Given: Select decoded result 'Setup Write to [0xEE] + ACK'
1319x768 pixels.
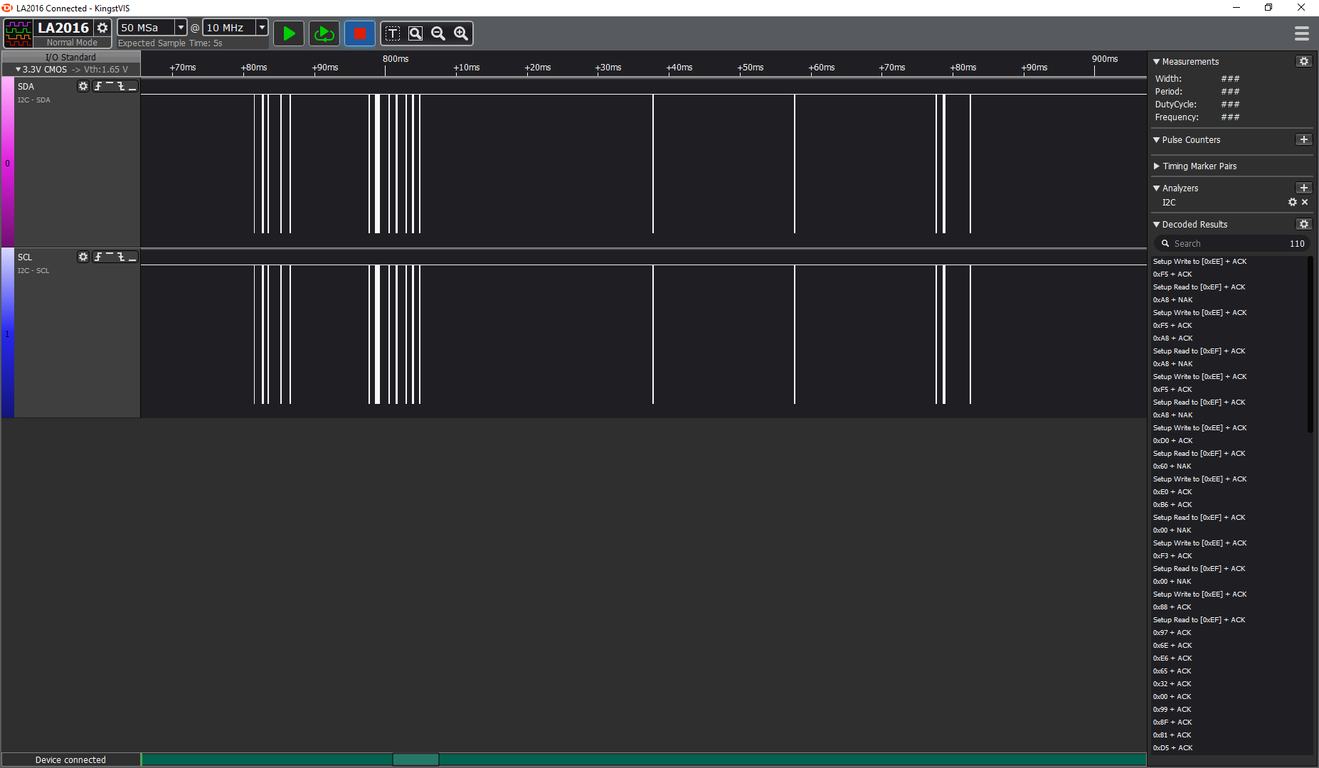Looking at the screenshot, I should pos(1199,262).
